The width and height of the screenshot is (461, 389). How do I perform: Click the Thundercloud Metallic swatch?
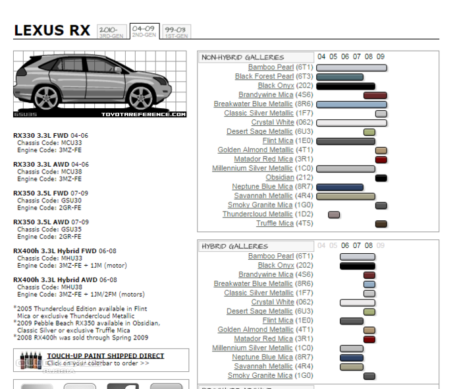click(x=334, y=215)
